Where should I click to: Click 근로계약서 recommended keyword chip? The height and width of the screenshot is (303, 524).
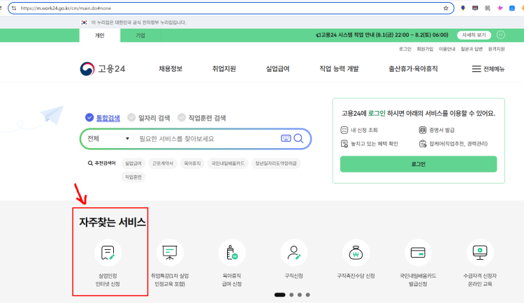(163, 163)
